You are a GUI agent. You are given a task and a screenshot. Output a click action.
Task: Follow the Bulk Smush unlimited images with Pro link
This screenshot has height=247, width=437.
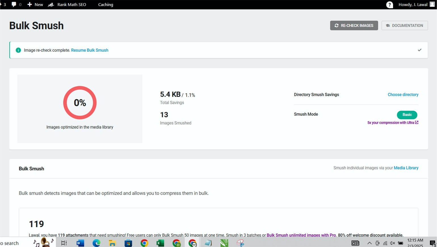301,235
